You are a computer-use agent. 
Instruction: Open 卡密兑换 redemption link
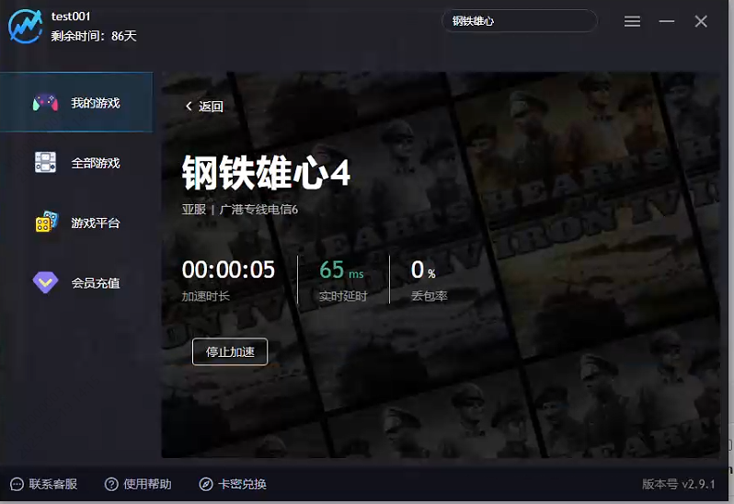pos(233,484)
